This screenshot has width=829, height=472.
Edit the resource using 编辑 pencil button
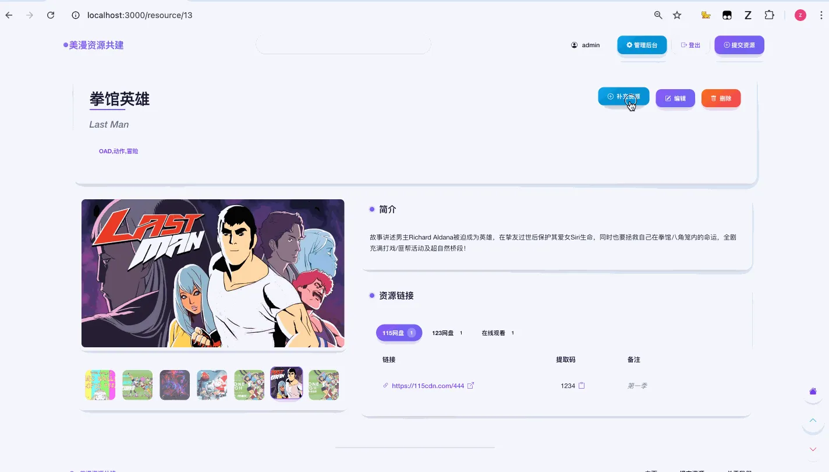[x=675, y=98]
